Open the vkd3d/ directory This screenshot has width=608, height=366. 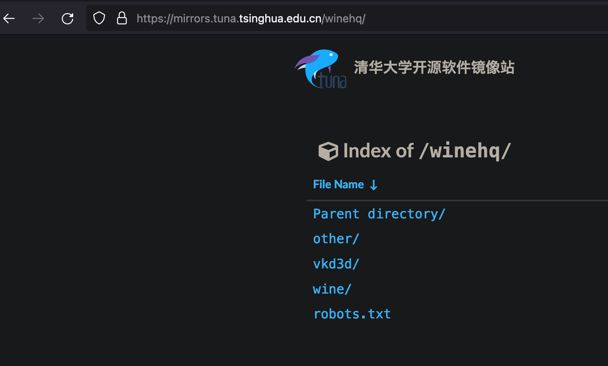pos(336,264)
